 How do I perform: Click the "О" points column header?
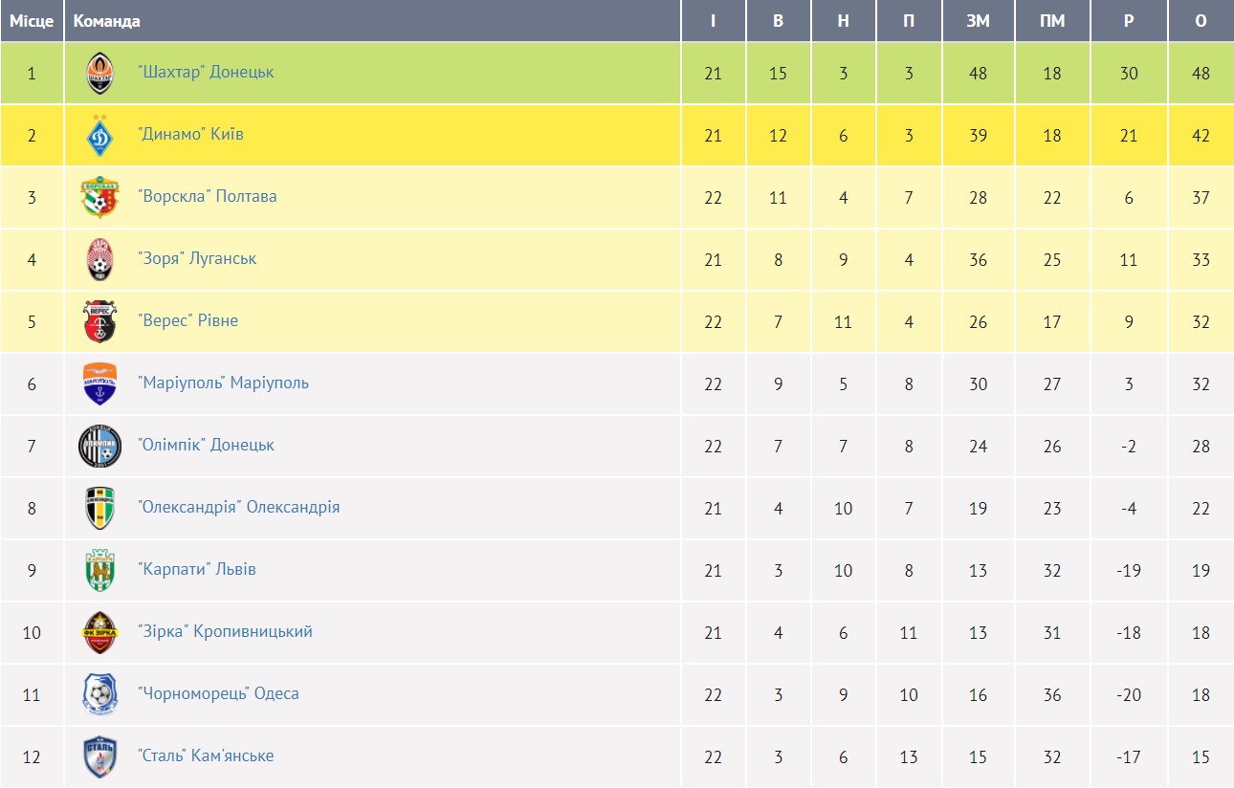click(1201, 21)
